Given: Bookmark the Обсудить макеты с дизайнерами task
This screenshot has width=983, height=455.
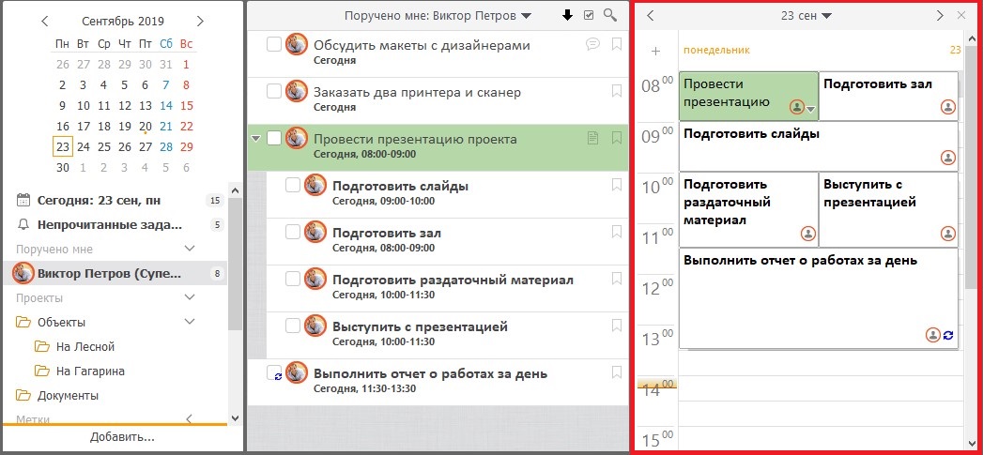Looking at the screenshot, I should tap(616, 44).
